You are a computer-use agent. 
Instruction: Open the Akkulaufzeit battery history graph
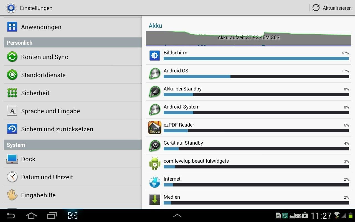248,38
